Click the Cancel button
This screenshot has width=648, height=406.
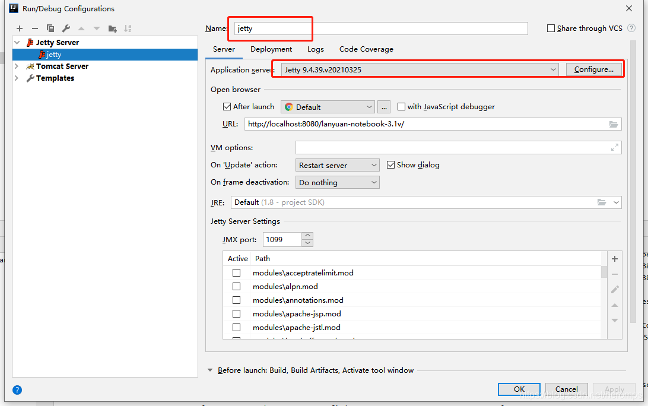[x=567, y=389]
